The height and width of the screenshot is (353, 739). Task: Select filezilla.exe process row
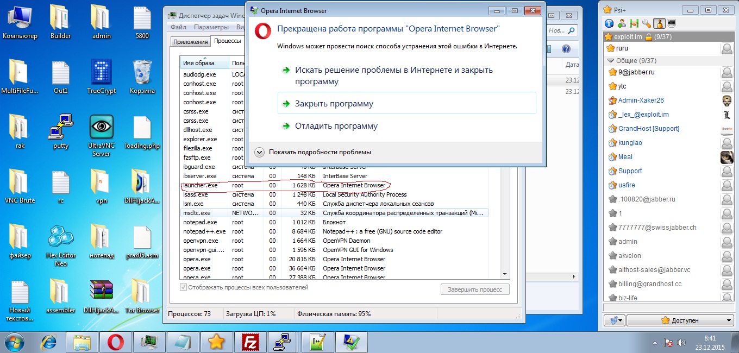coord(213,148)
